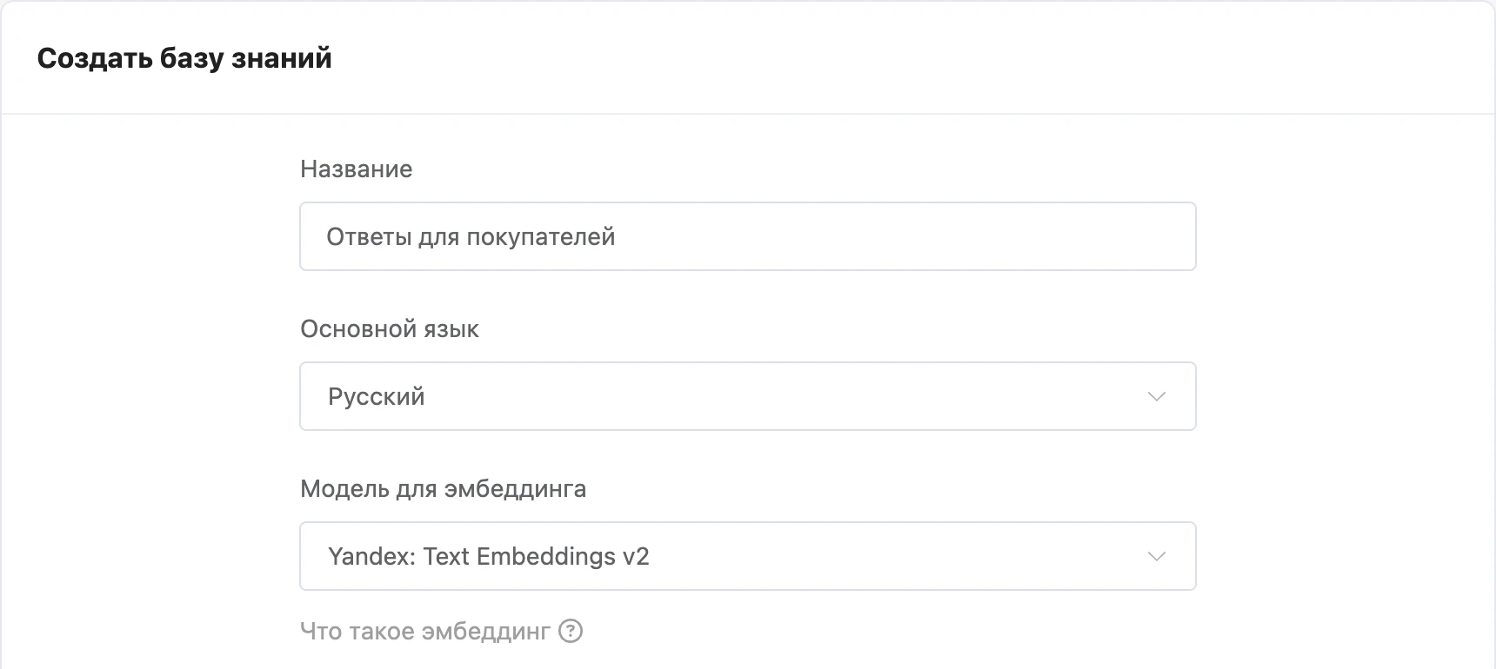Click the text Ответы для покупателей
This screenshot has height=669, width=1496.
pyautogui.click(x=471, y=237)
